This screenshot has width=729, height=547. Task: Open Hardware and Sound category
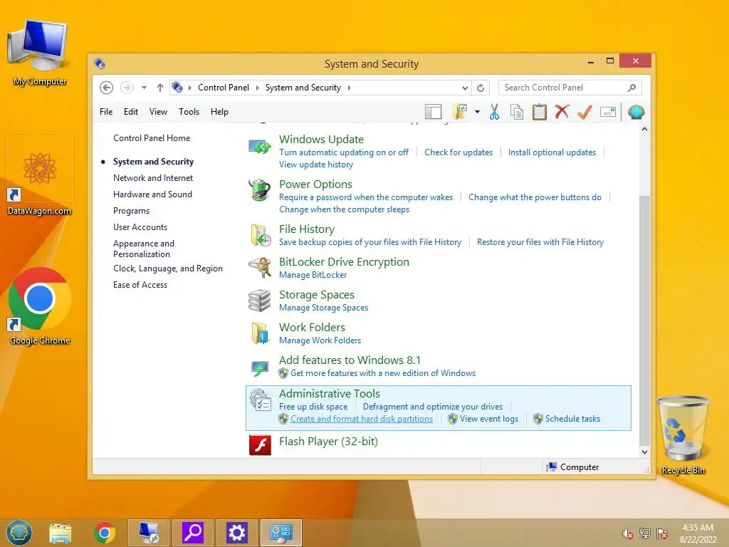coord(152,194)
